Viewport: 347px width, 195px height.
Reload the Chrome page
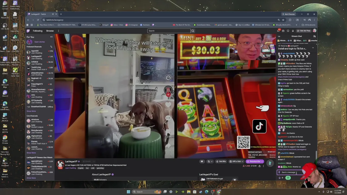pos(38,20)
